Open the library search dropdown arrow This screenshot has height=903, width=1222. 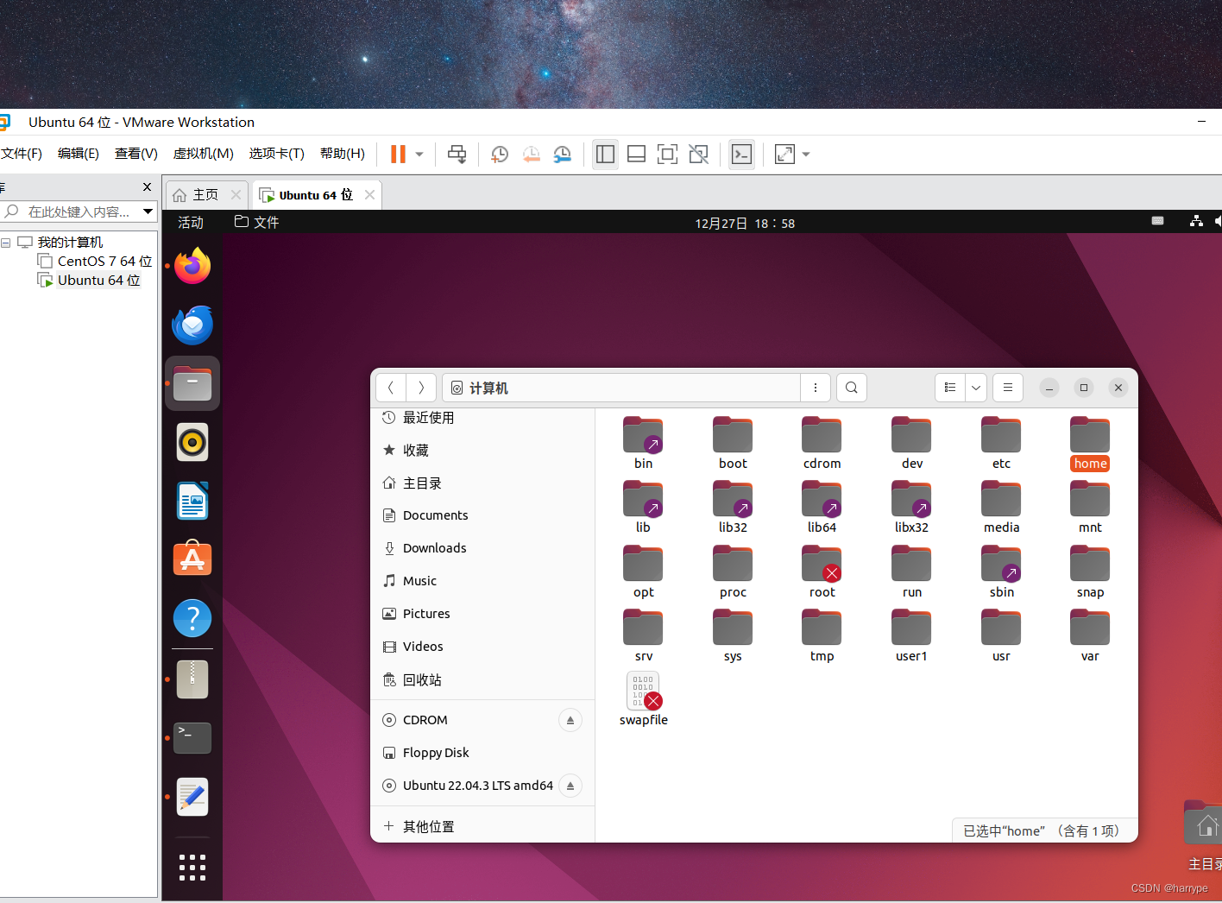point(148,212)
